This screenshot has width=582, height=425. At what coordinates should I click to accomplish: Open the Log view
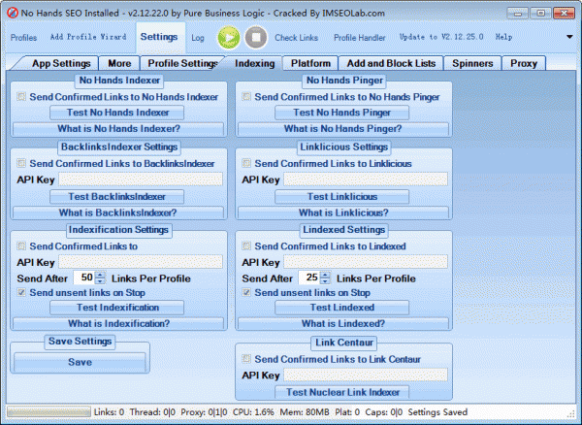198,38
